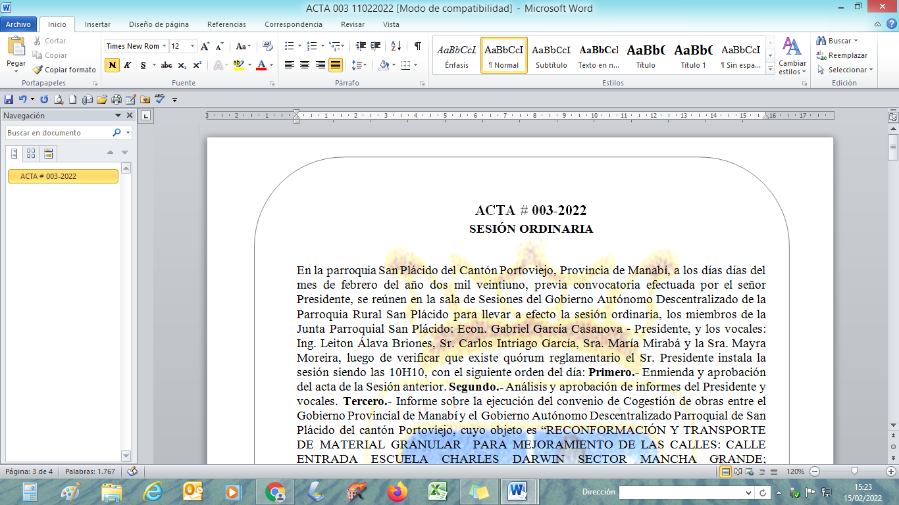Click the zoom slider in status bar
The width and height of the screenshot is (899, 505).
point(854,471)
